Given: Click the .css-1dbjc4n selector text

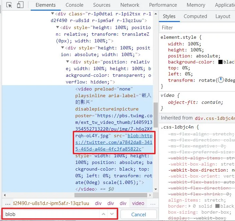Looking at the screenshot, I should 177,127.
